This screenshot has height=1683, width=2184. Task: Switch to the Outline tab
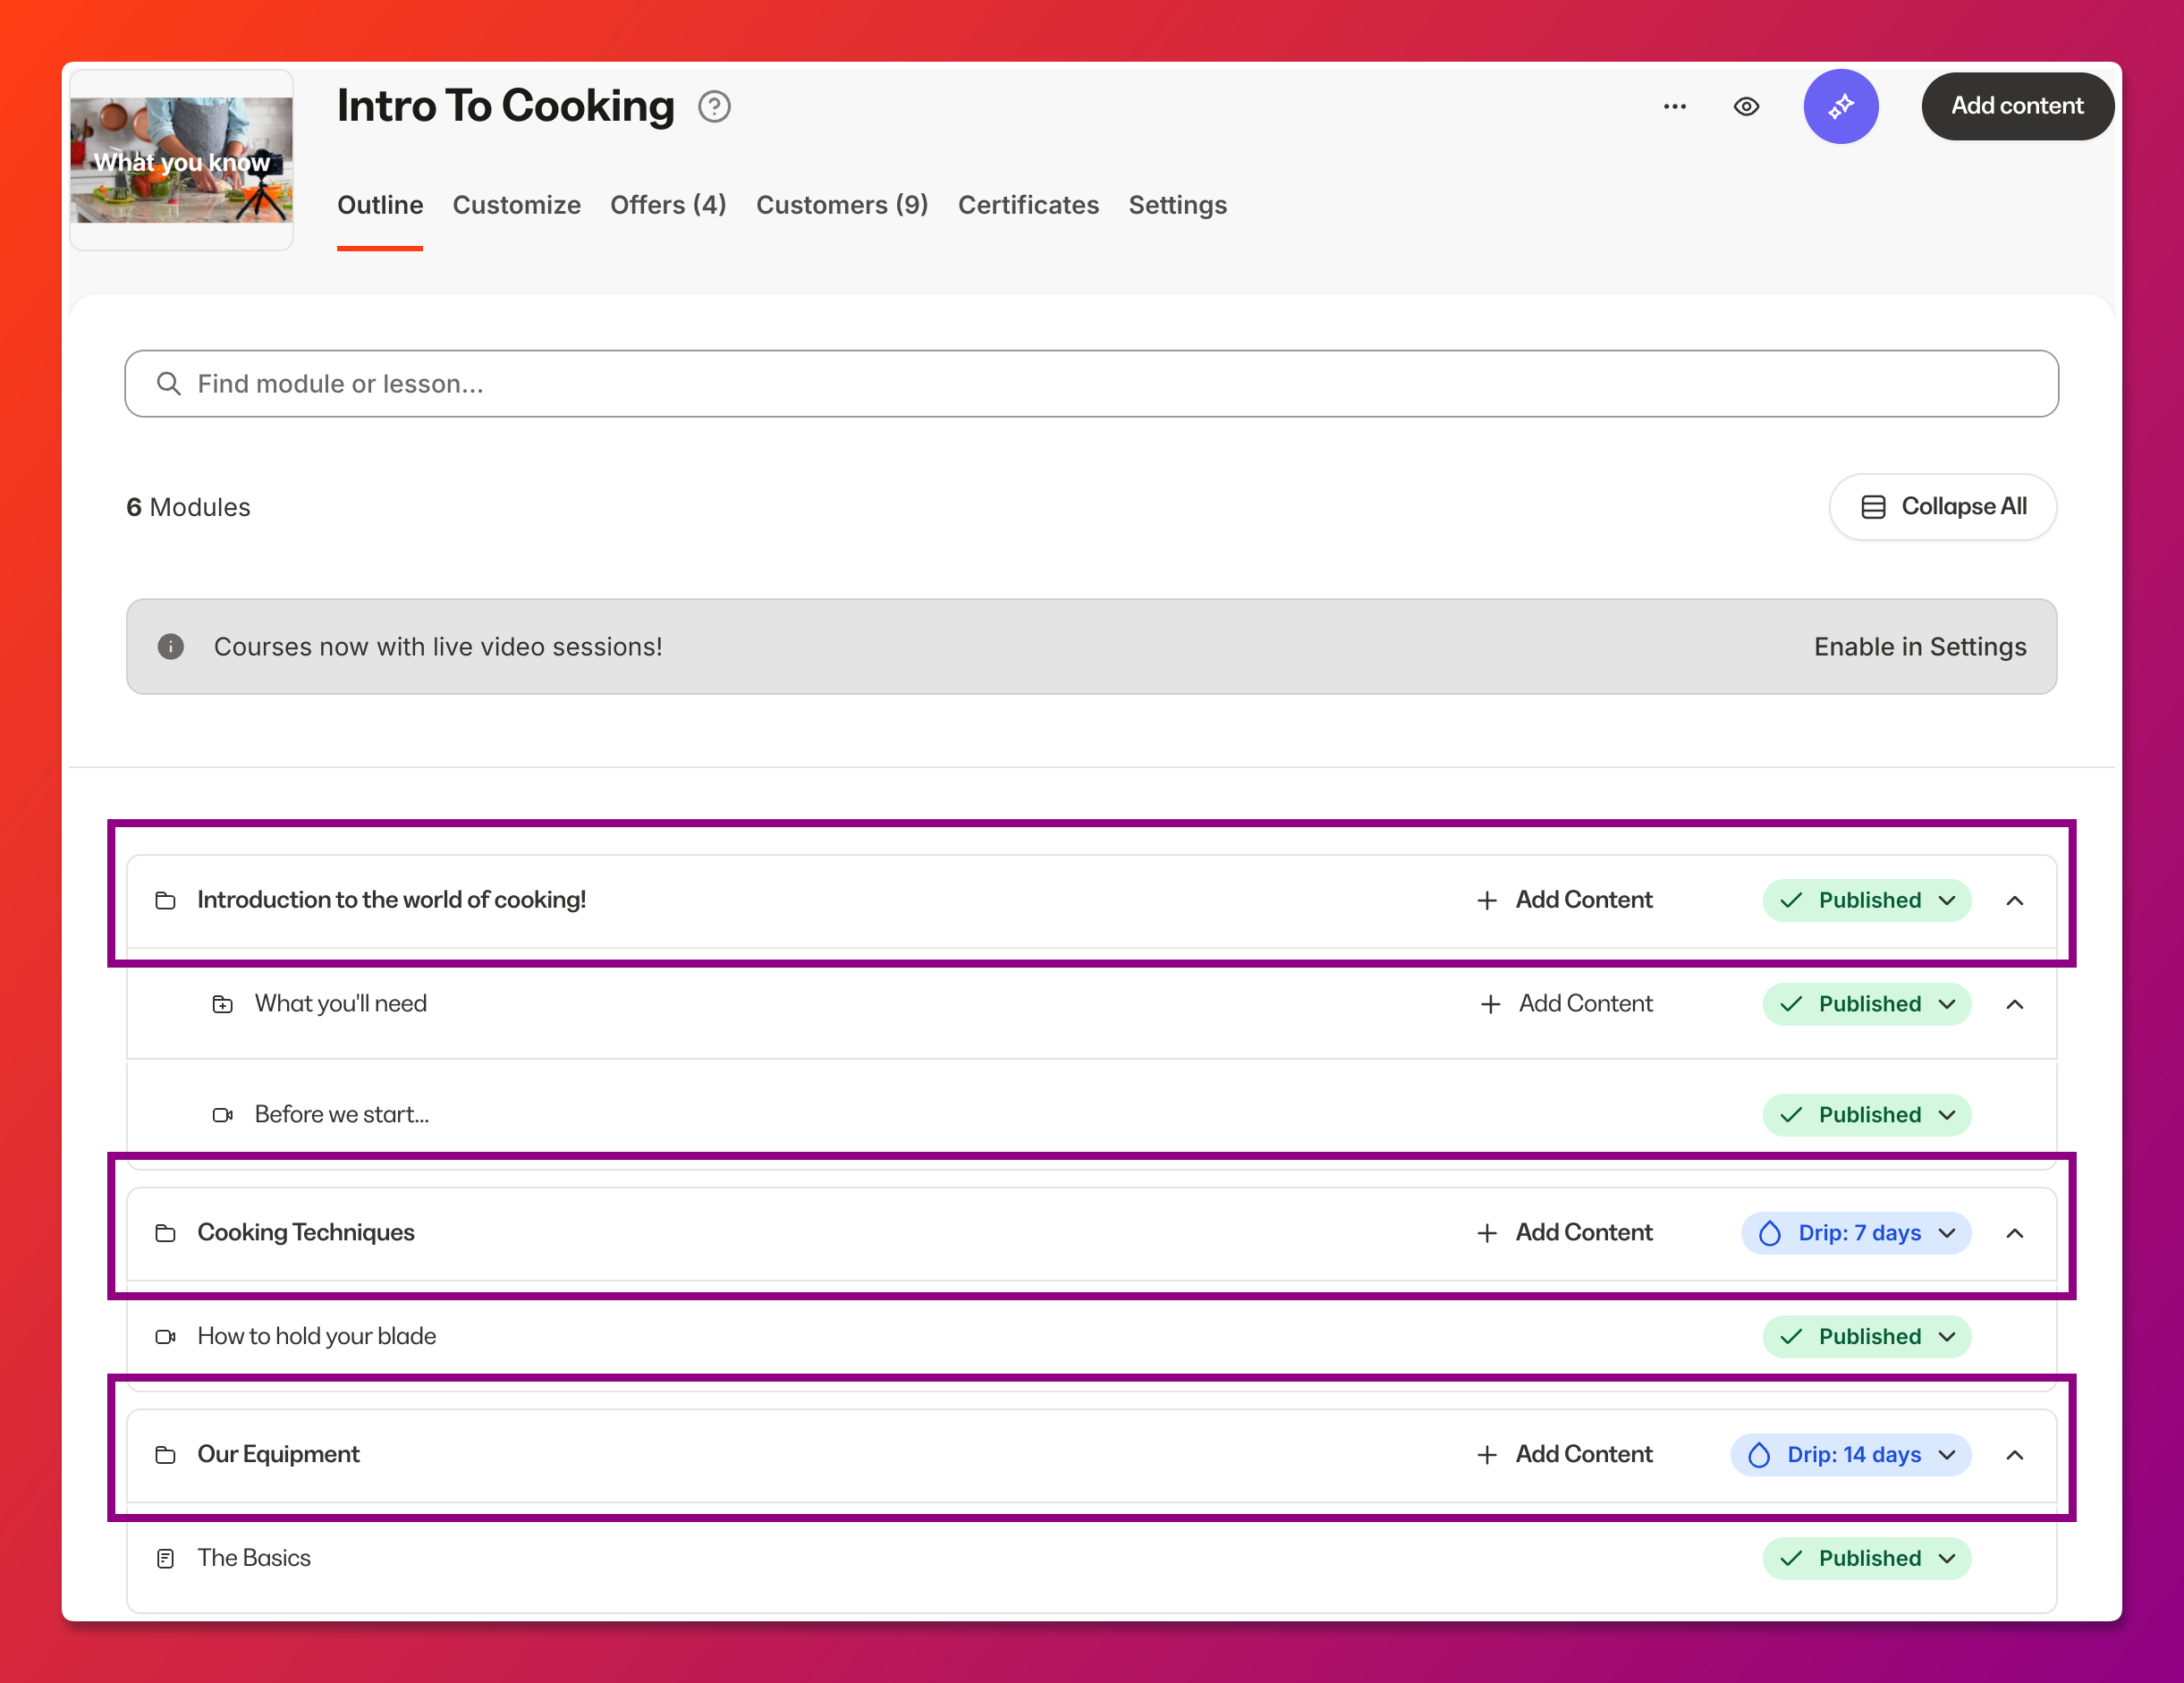(x=380, y=205)
